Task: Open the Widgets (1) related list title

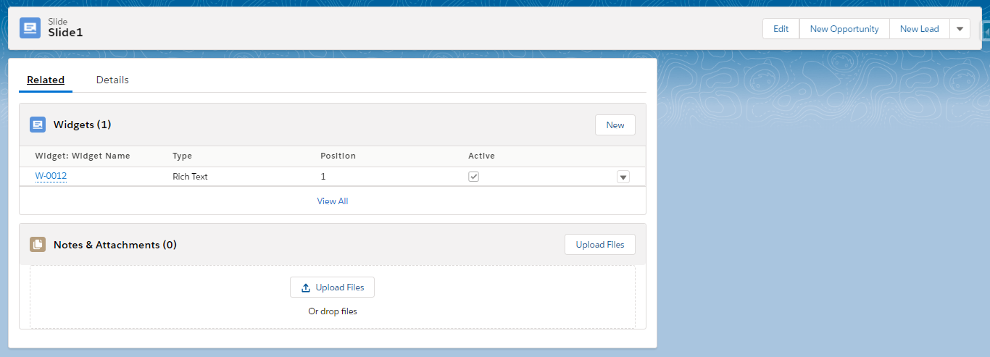Action: click(82, 125)
